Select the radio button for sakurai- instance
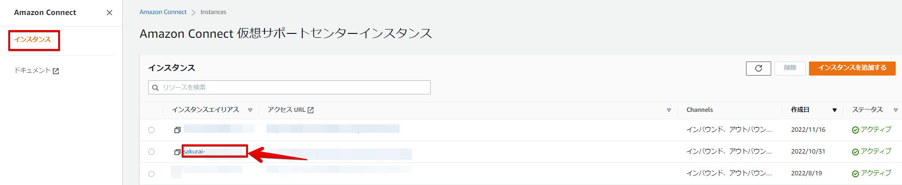The height and width of the screenshot is (185, 902). (152, 152)
